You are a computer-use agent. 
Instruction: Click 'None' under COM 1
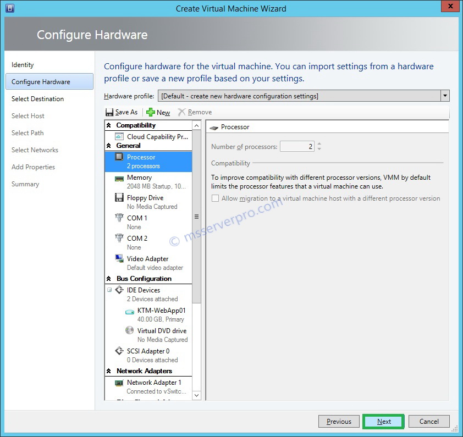click(134, 227)
